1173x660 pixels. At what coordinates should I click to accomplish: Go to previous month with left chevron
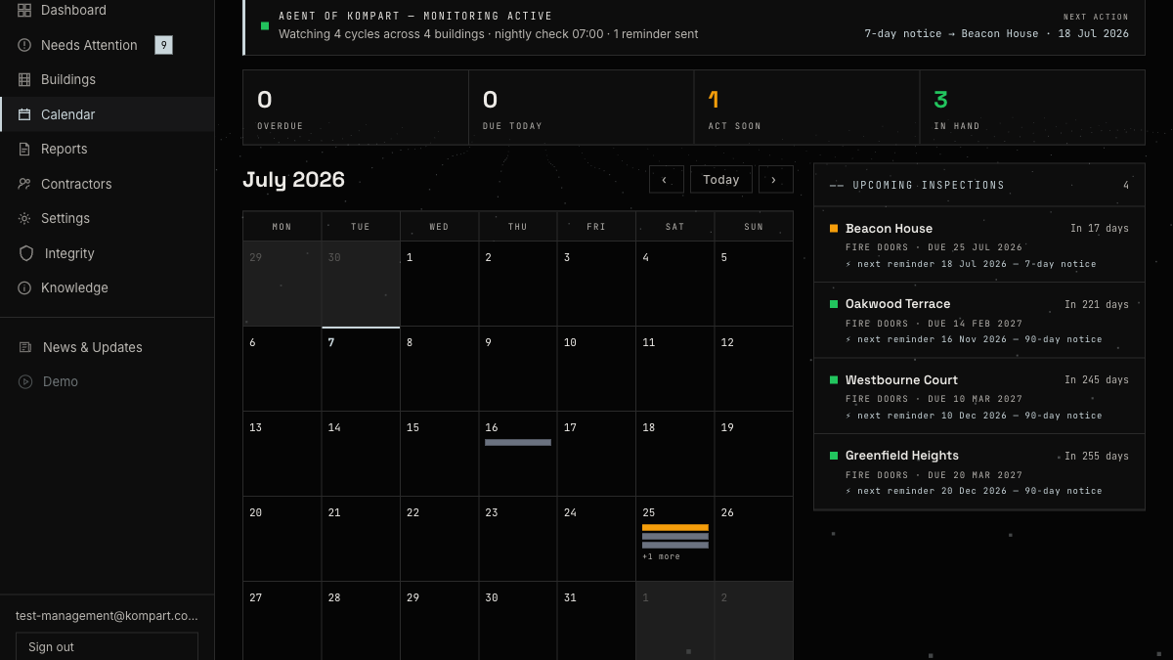click(x=666, y=179)
